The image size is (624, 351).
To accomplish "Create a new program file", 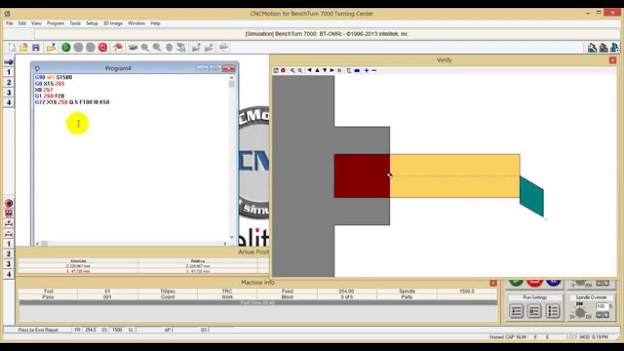I will pos(12,47).
